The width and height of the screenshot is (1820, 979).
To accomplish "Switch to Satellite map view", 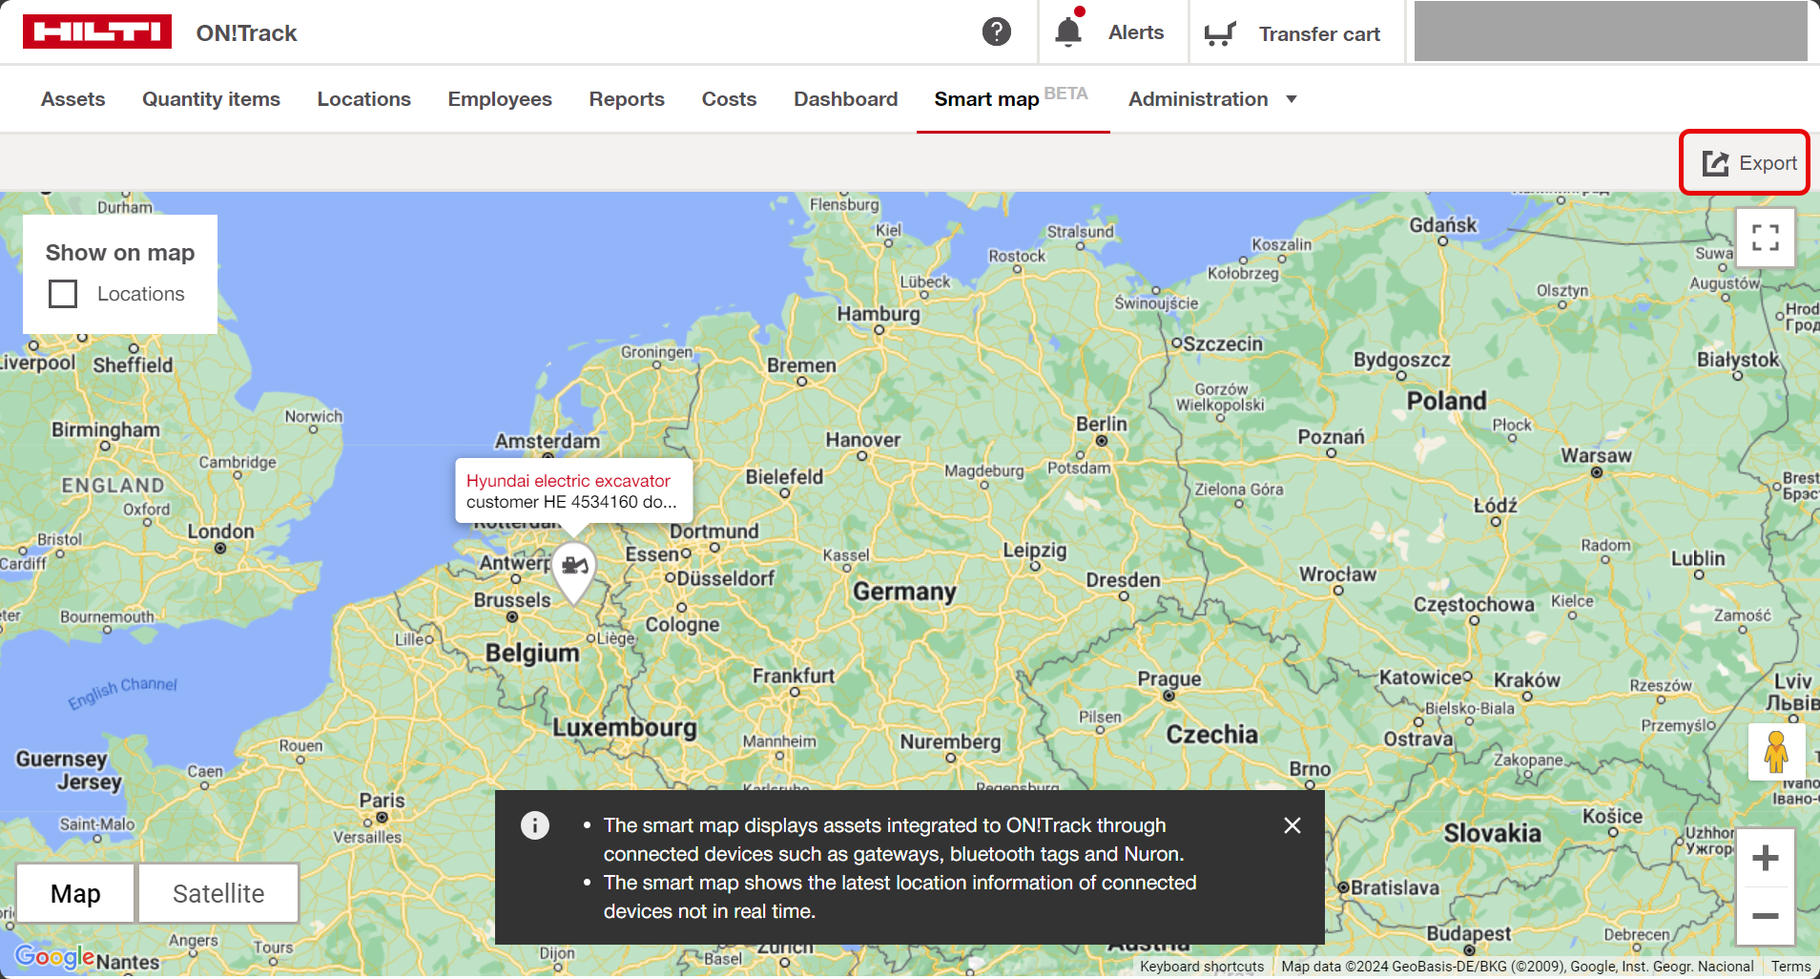I will pos(218,893).
